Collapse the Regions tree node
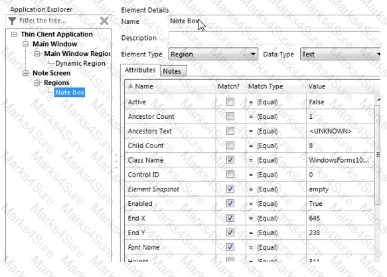387x277 pixels. [x=37, y=83]
